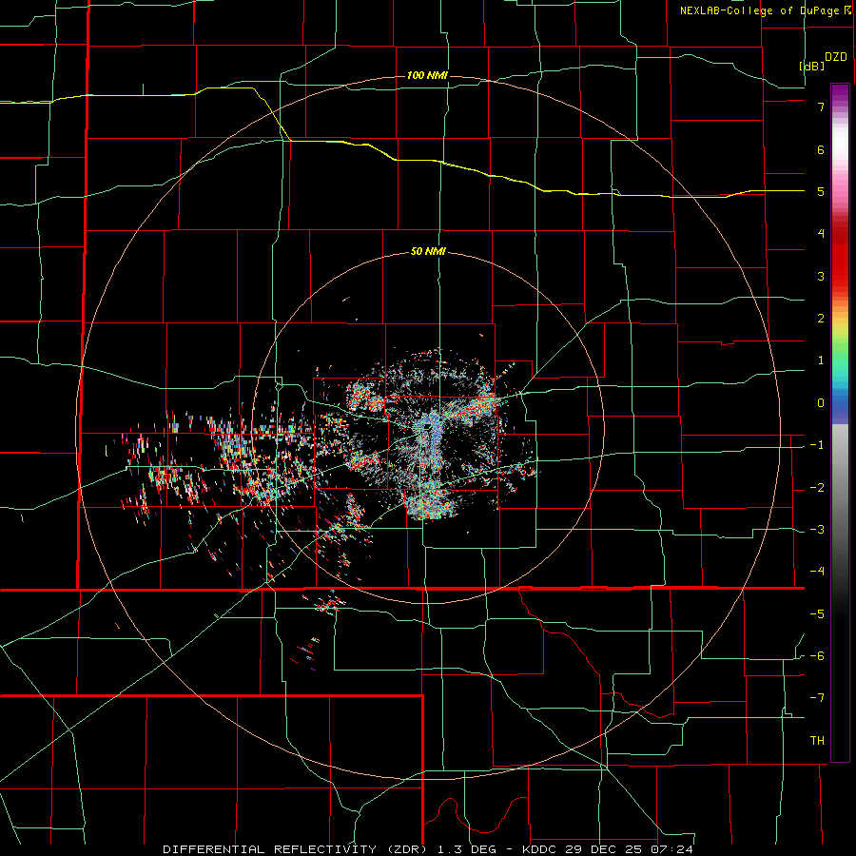856x856 pixels.
Task: Click the 6 value on color scale
Action: pos(821,149)
